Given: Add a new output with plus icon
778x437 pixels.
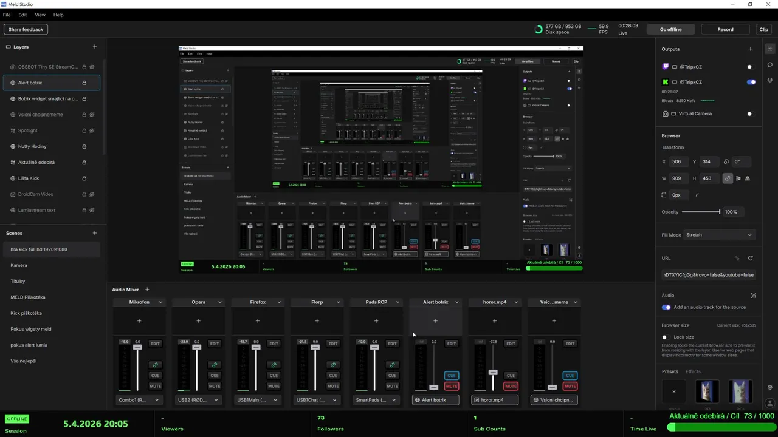Looking at the screenshot, I should point(750,49).
